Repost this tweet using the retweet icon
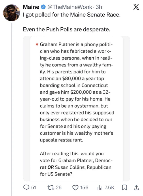The width and height of the screenshot is (143, 196). (50, 188)
